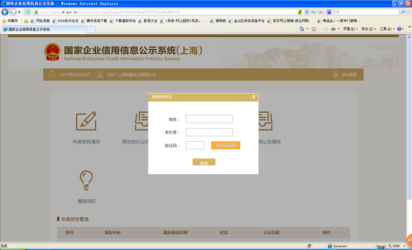The height and width of the screenshot is (250, 412).
Task: Click the Stop loading X icon
Action: click(x=321, y=12)
